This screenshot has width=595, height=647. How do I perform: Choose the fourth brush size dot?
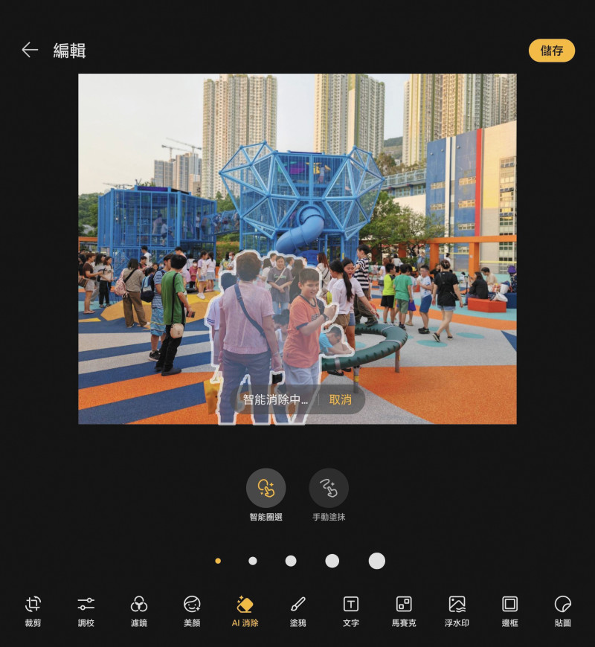[x=332, y=561]
